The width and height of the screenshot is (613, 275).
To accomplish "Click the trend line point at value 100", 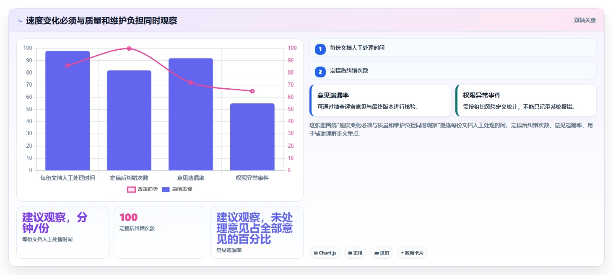I will pos(129,49).
